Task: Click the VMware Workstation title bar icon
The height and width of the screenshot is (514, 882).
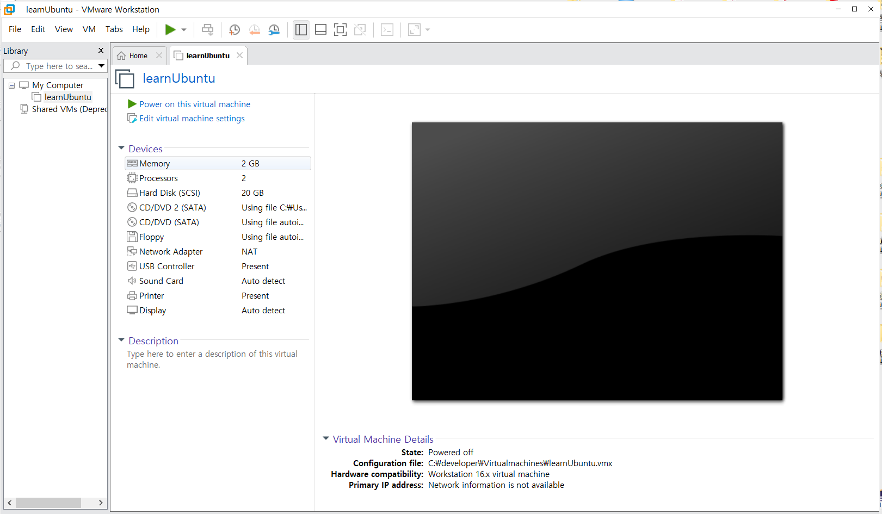Action: (x=9, y=9)
